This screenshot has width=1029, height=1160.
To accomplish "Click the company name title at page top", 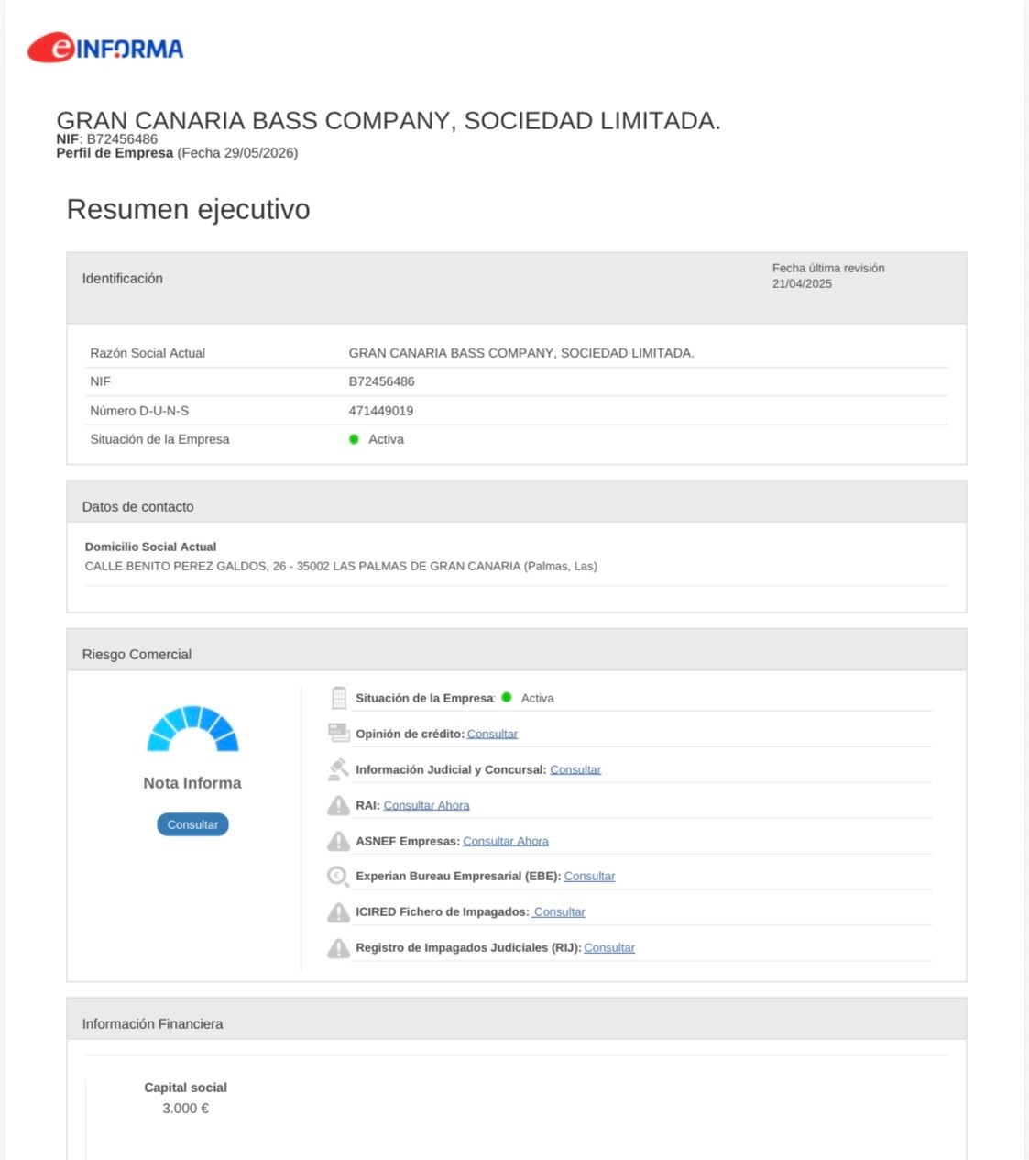I will coord(389,120).
